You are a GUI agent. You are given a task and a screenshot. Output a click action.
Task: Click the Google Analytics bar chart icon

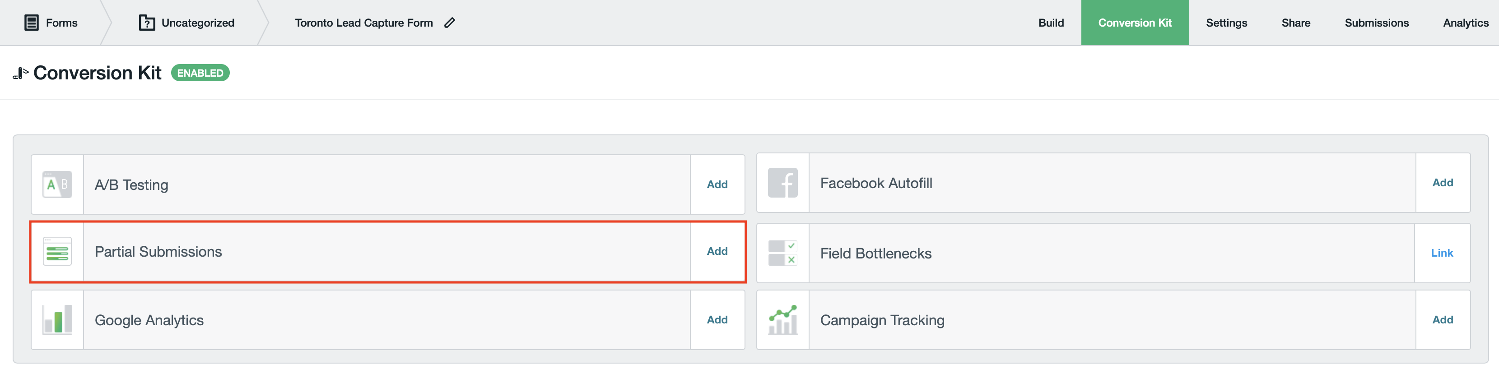(57, 320)
